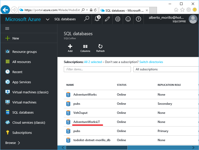Screen dimensions: 199x150
Task: Open the notifications bell icon
Action: pyautogui.click(x=97, y=19)
